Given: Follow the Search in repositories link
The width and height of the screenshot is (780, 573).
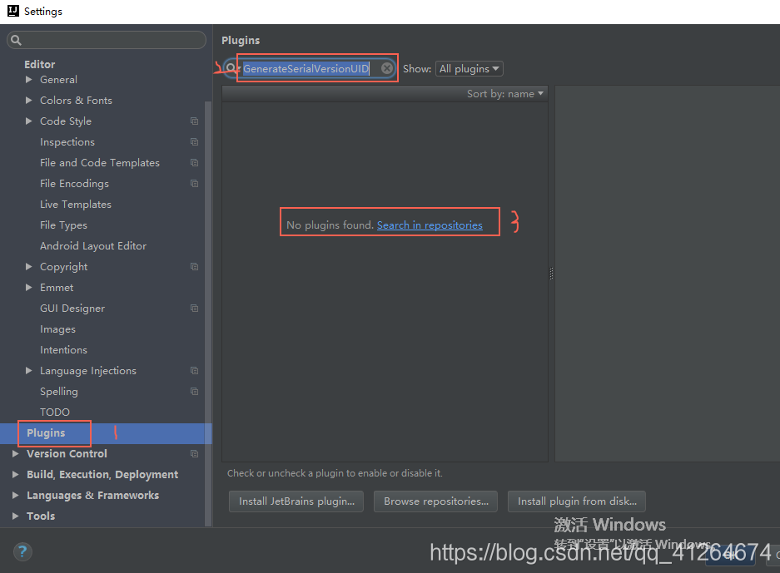Looking at the screenshot, I should pyautogui.click(x=430, y=225).
